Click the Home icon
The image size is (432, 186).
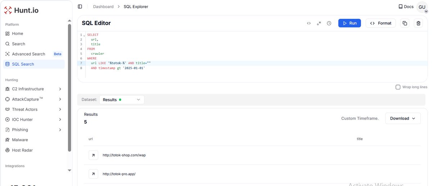click(8, 34)
